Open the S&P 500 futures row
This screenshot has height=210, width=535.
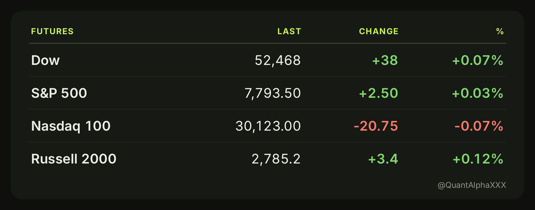point(267,93)
